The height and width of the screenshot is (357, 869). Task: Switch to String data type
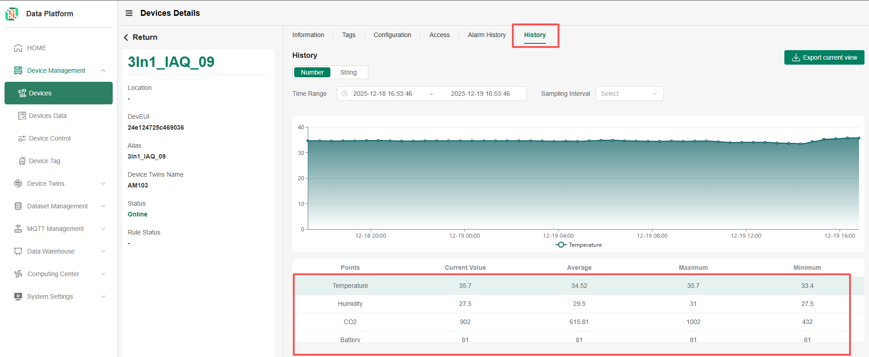click(x=348, y=72)
